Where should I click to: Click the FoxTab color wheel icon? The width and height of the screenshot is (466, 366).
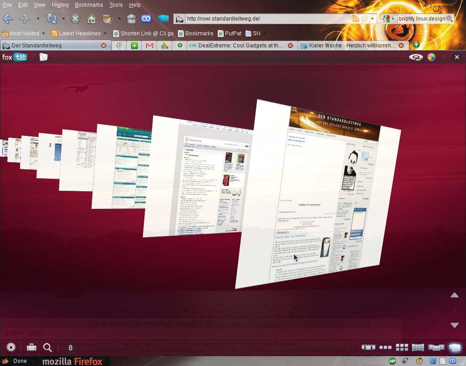431,57
